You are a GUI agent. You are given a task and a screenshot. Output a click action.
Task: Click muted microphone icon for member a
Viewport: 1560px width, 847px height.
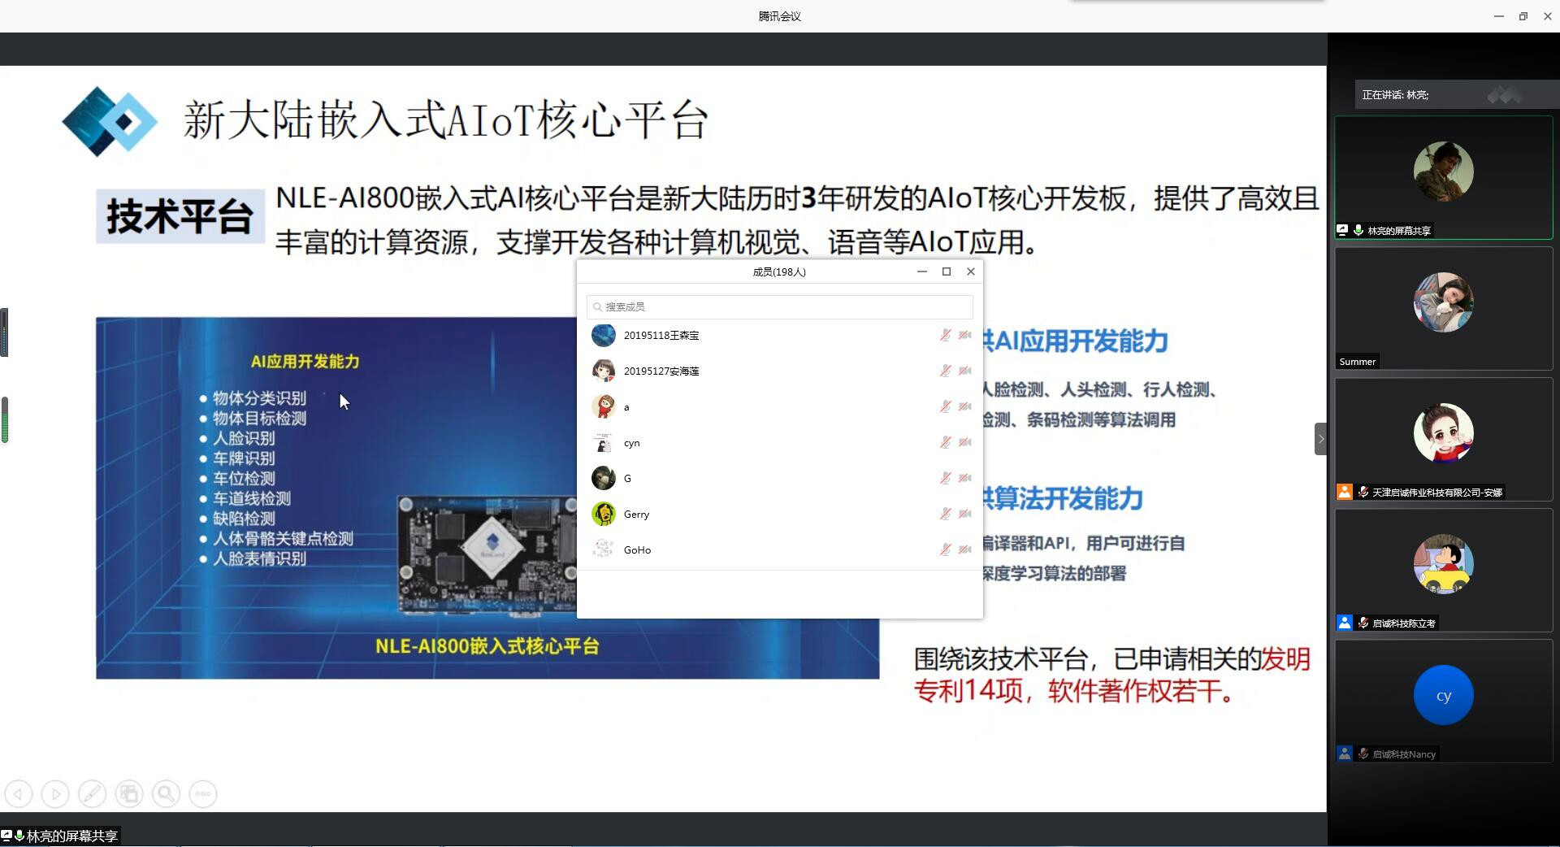(x=945, y=406)
